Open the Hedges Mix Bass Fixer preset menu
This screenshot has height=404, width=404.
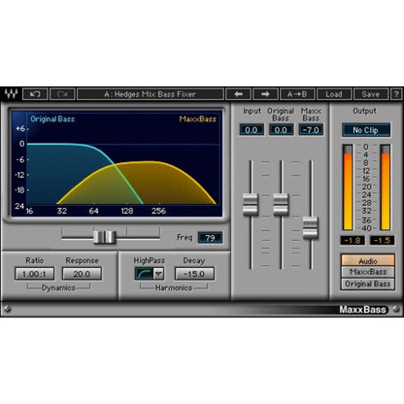pos(151,94)
